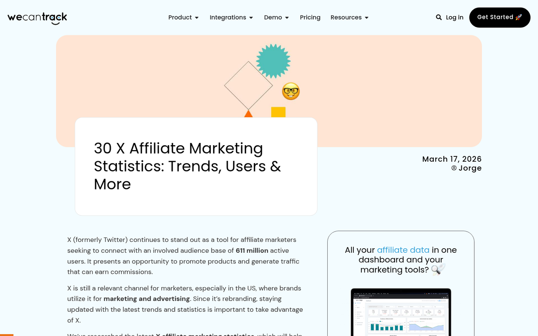Screen dimensions: 538x336
Task: Open the Resources menu
Action: point(349,17)
